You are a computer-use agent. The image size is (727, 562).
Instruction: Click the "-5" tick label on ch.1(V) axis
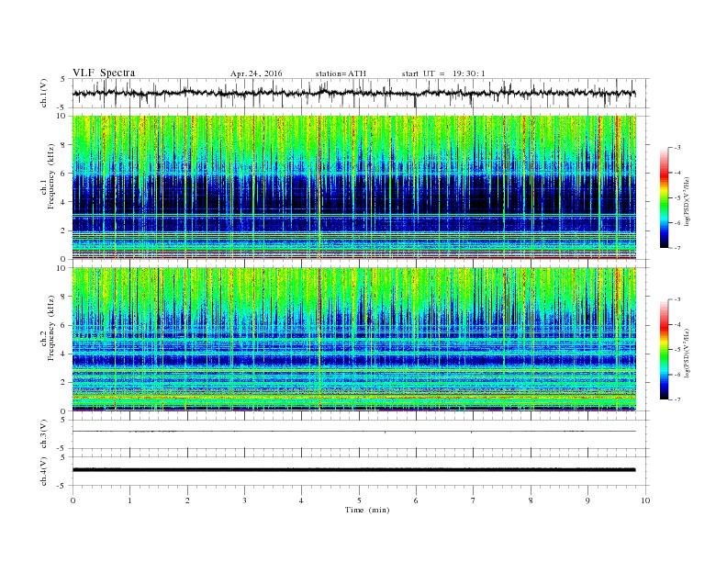(62, 108)
